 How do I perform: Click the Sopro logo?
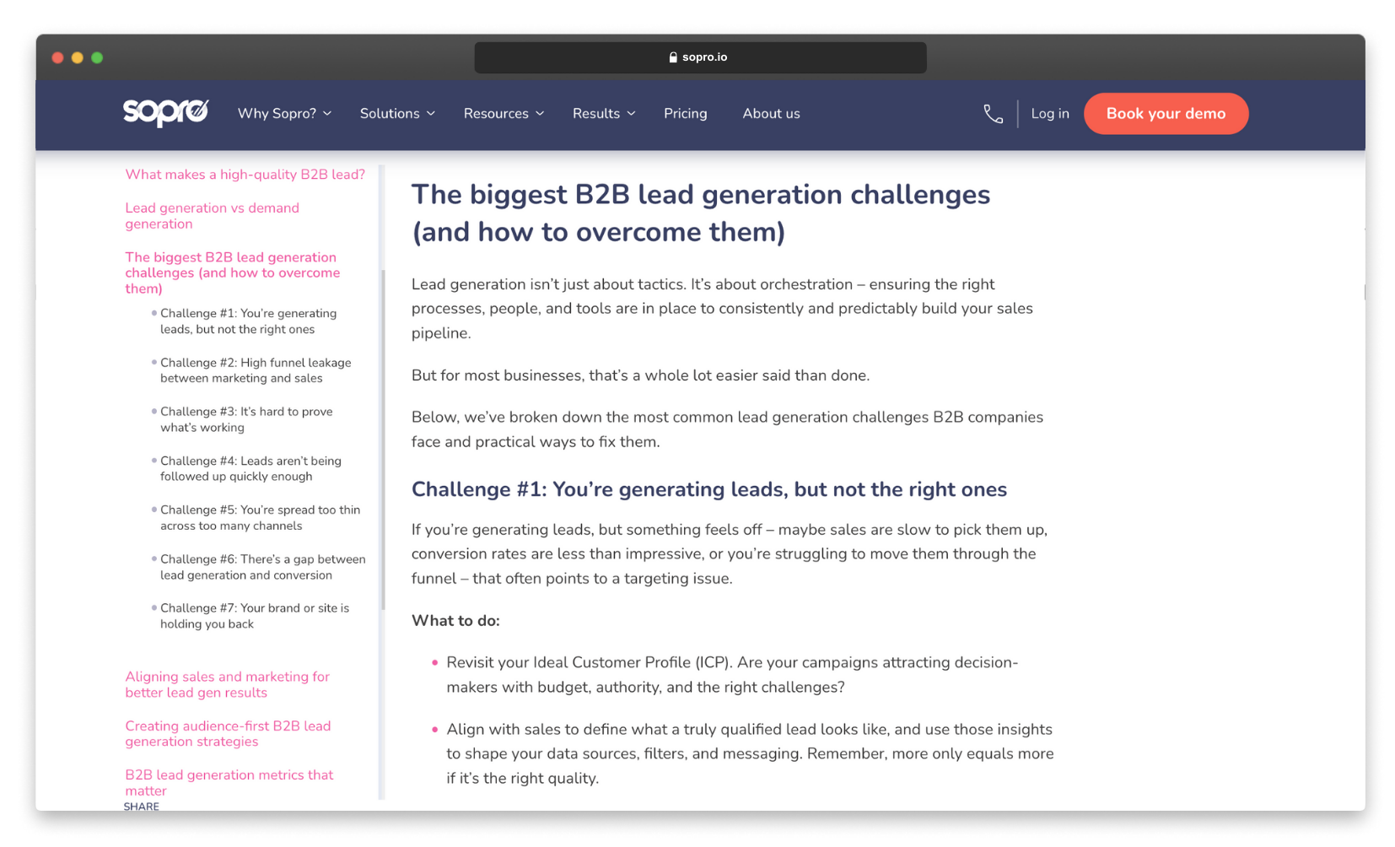click(164, 111)
